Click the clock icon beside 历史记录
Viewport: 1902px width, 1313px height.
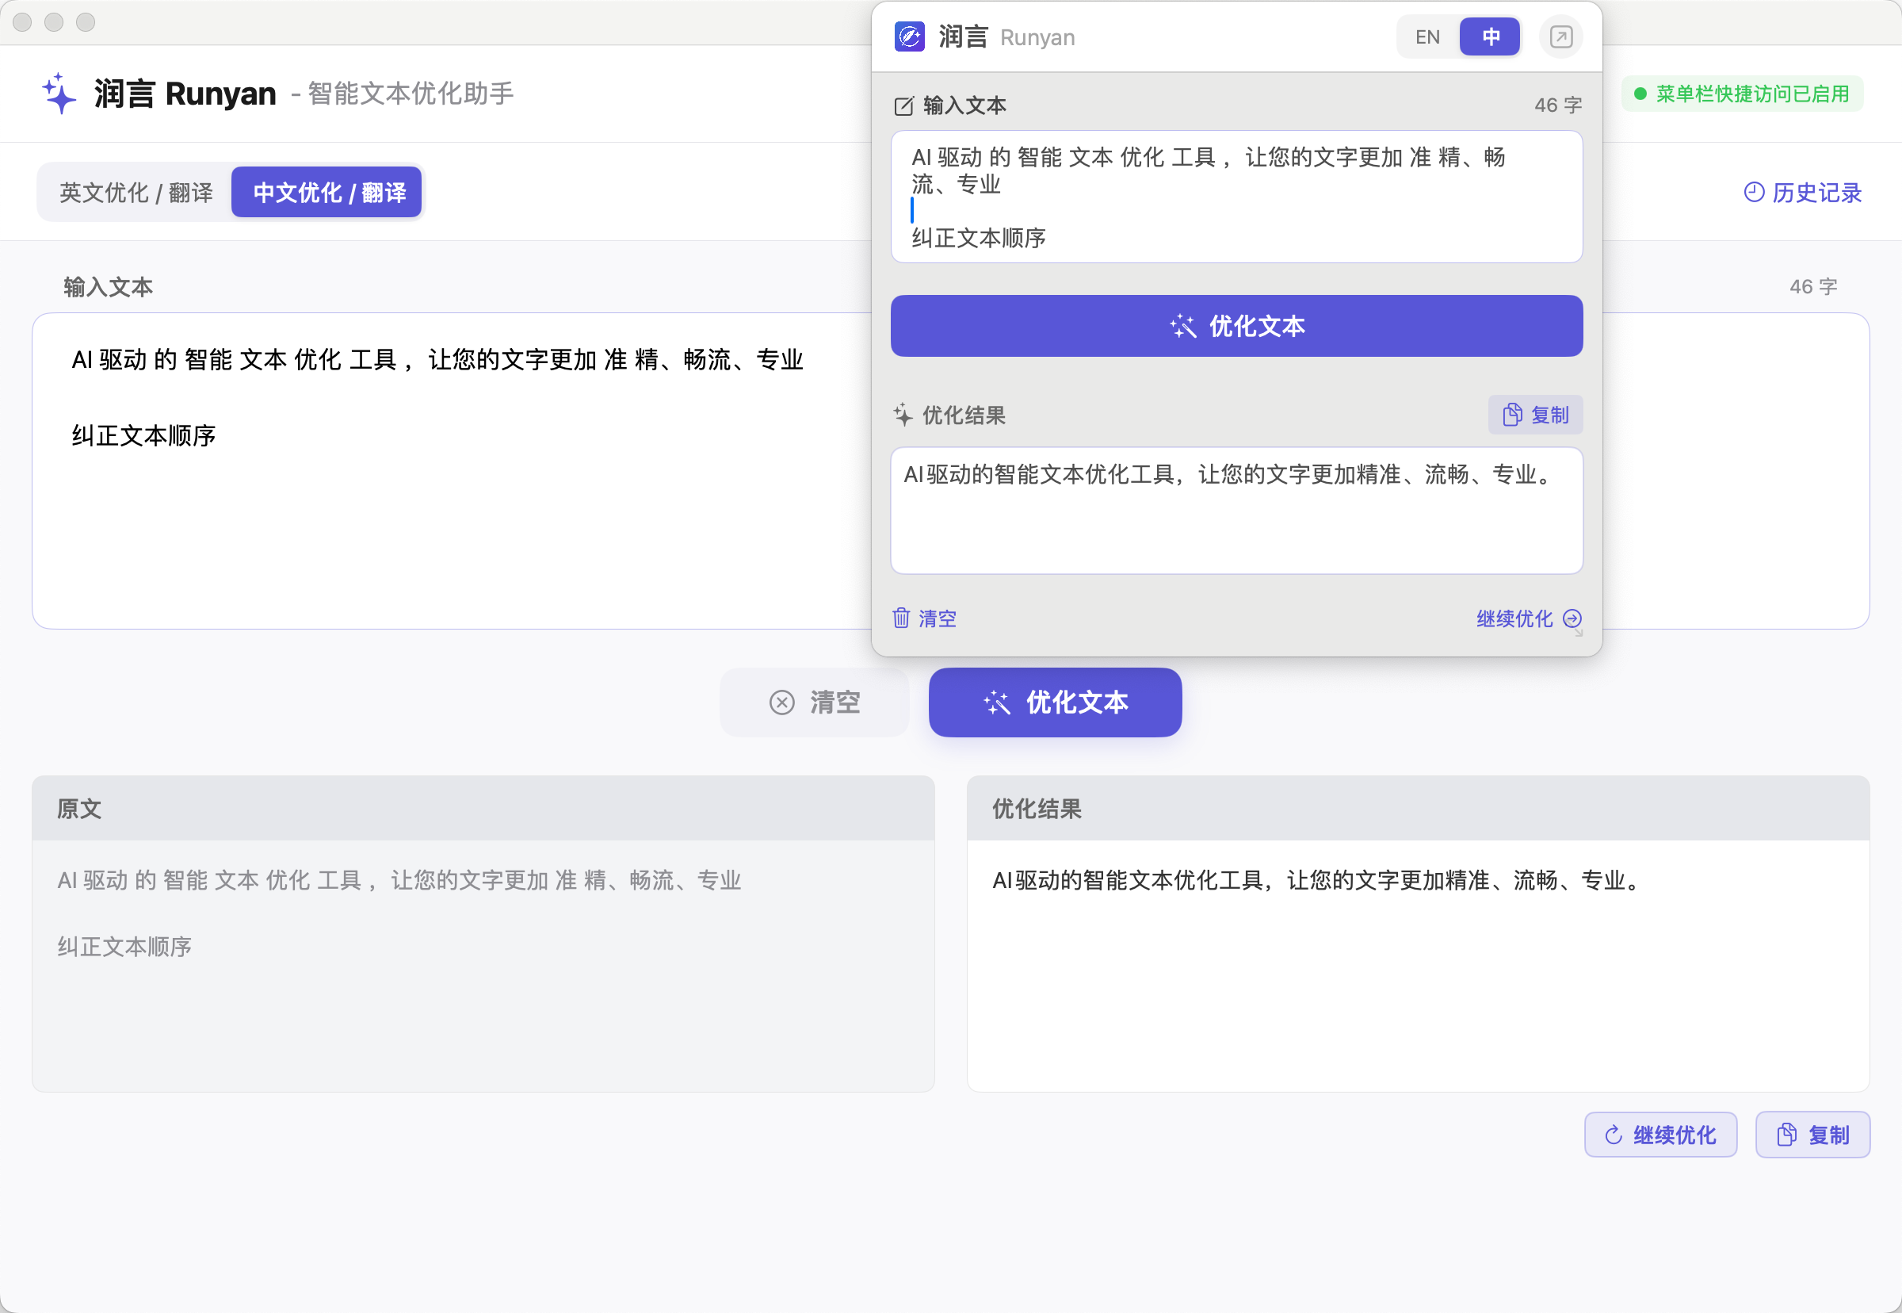(1753, 193)
